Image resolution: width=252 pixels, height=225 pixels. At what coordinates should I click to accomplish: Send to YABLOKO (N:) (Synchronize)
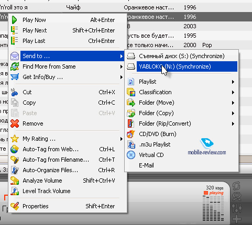tap(182, 66)
